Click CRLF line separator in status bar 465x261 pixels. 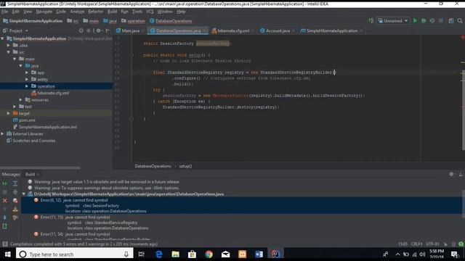pos(416,244)
